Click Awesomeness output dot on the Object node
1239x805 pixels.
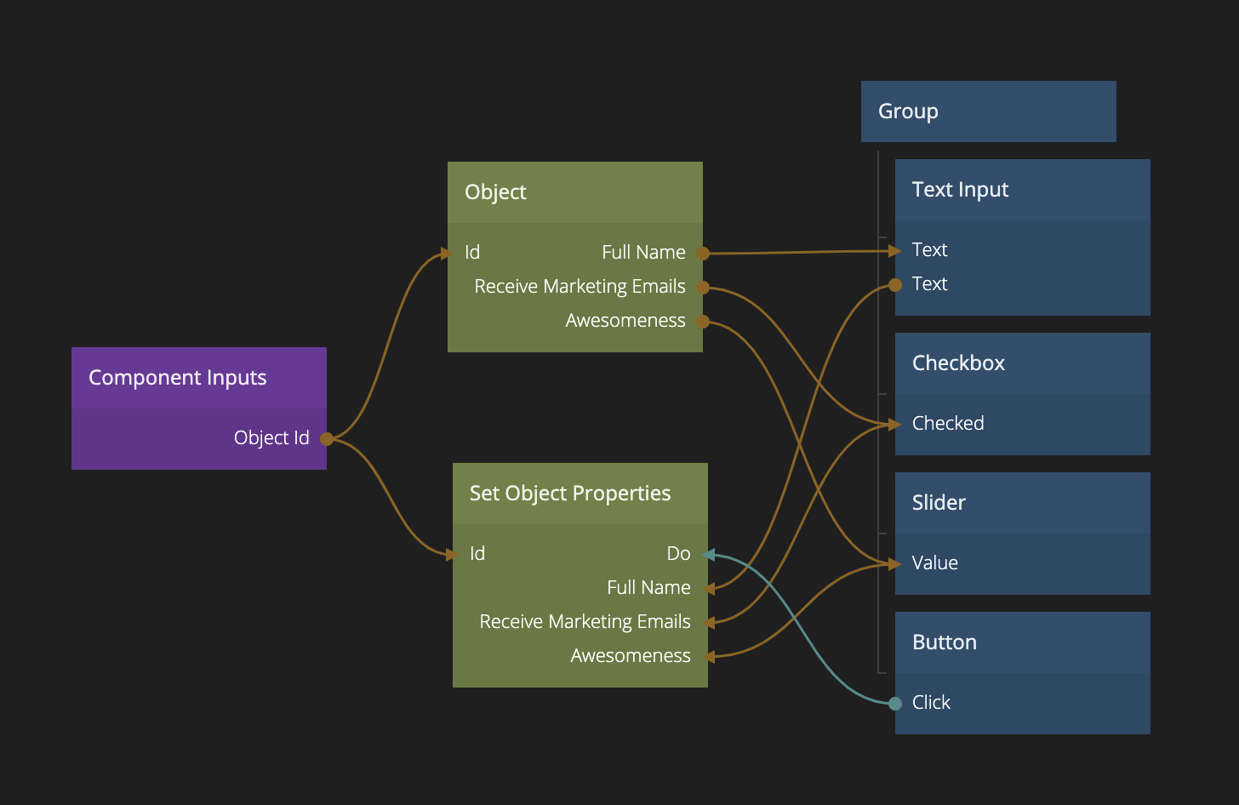pyautogui.click(x=703, y=322)
